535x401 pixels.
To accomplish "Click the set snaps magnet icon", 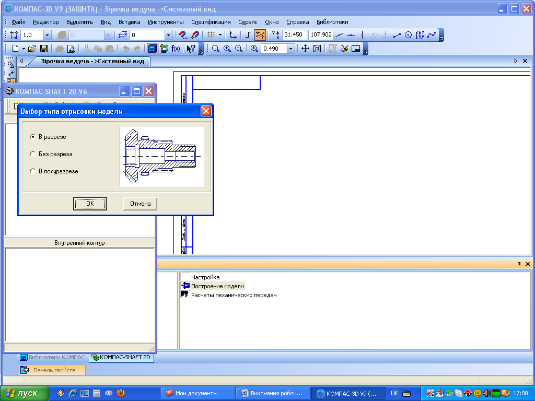I will pyautogui.click(x=183, y=35).
